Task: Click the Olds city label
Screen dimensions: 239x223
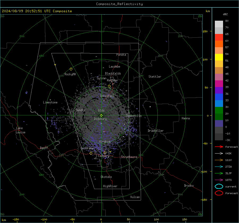Action: pyautogui.click(x=101, y=111)
